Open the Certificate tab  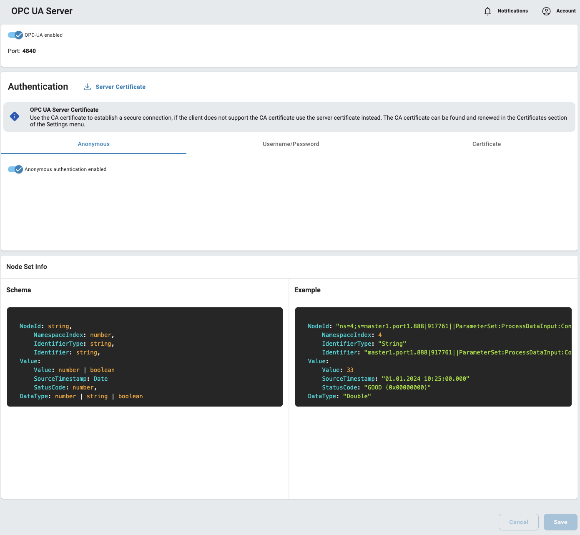click(x=486, y=144)
